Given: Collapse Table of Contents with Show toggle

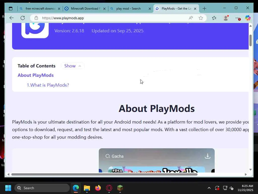Looking at the screenshot, I should coord(73,66).
